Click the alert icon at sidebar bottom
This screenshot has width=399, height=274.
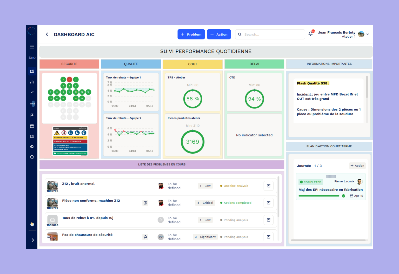click(x=32, y=157)
